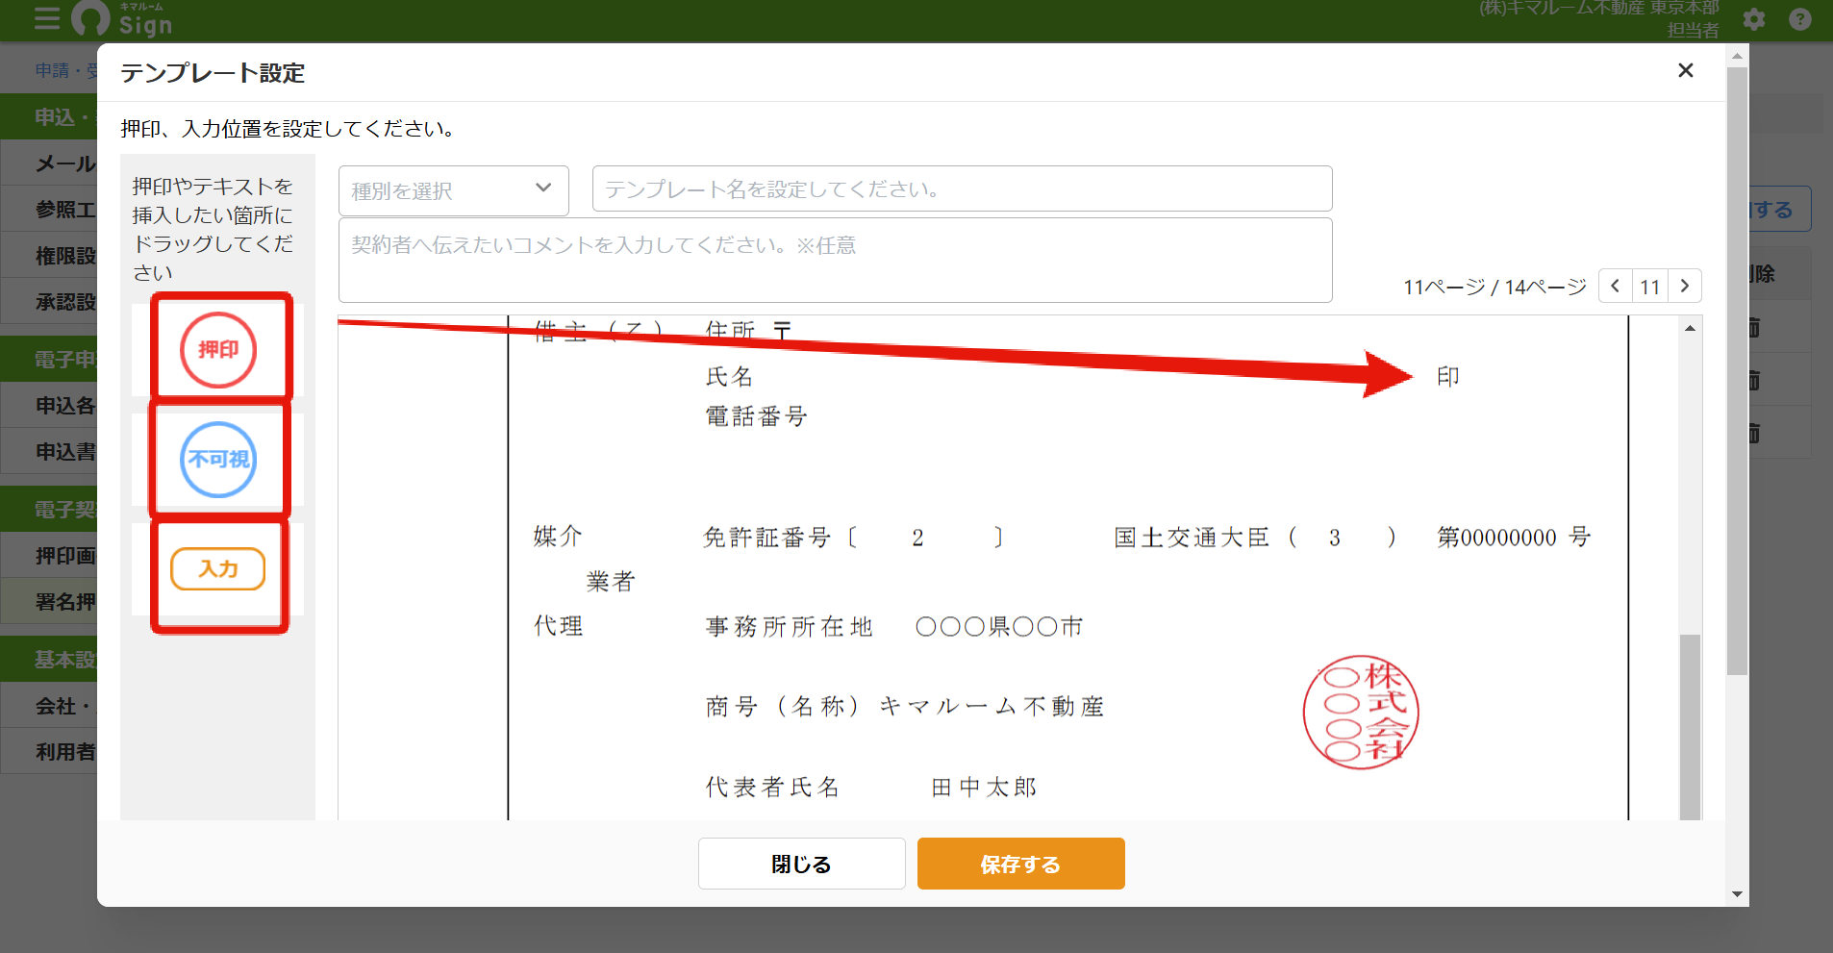Go to the previous page arrow

pos(1616,286)
